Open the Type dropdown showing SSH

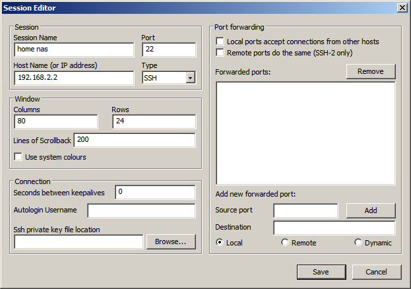[169, 78]
